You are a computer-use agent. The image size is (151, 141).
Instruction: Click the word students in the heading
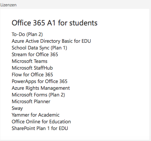tap(83, 23)
